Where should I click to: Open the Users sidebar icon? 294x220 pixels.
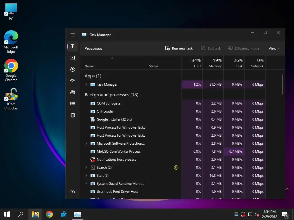(x=73, y=92)
